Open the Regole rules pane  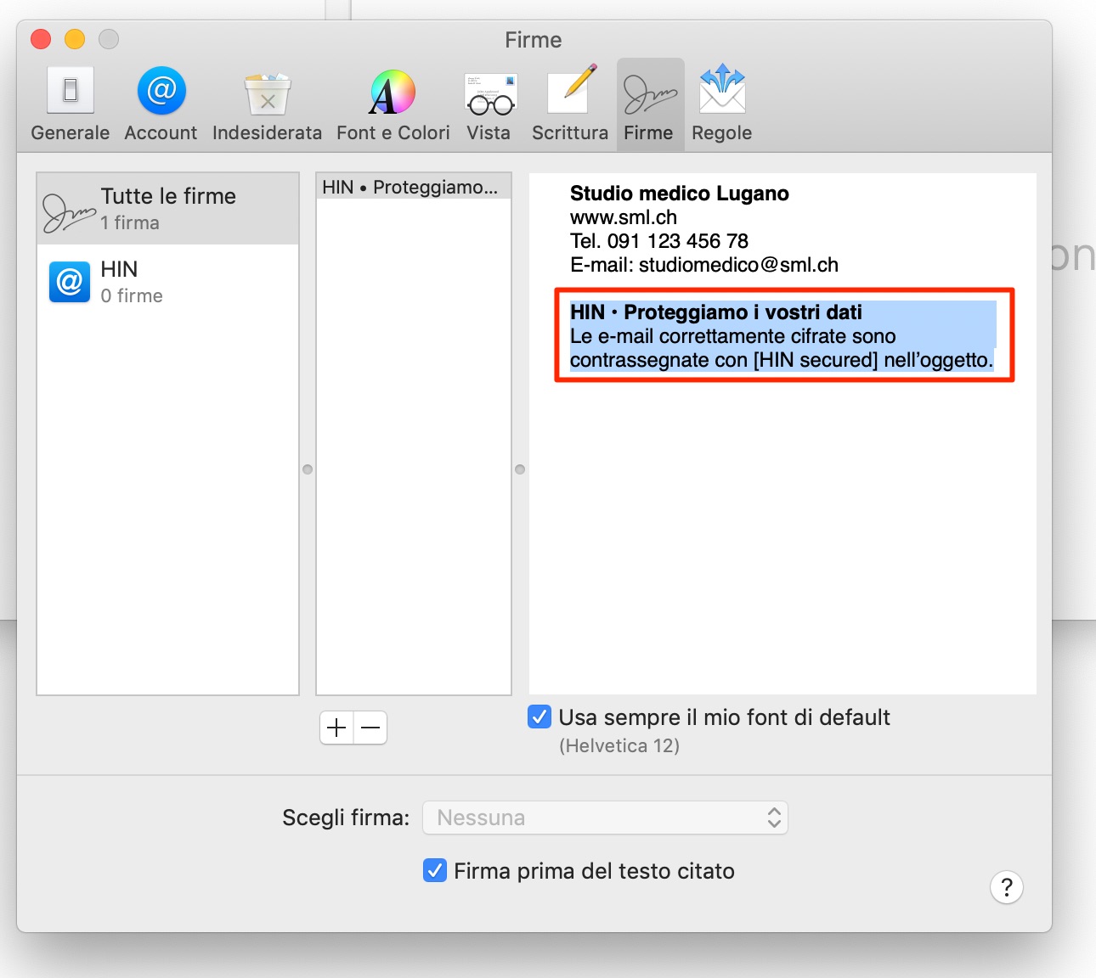coord(721,104)
